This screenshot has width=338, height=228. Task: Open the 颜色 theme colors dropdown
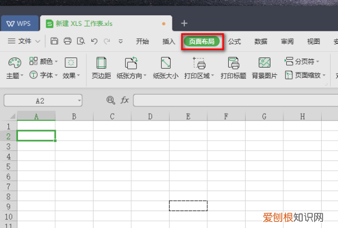[x=43, y=61]
